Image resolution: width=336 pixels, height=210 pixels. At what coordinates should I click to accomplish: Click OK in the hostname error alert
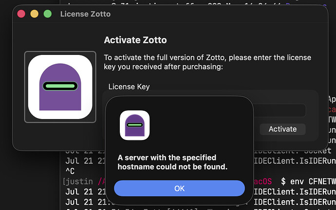179,189
